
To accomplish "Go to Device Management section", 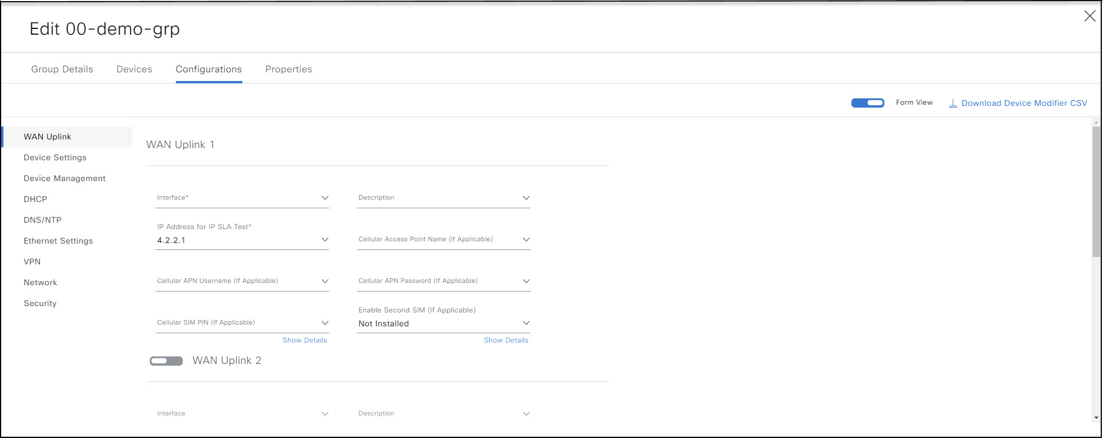I will tap(65, 178).
